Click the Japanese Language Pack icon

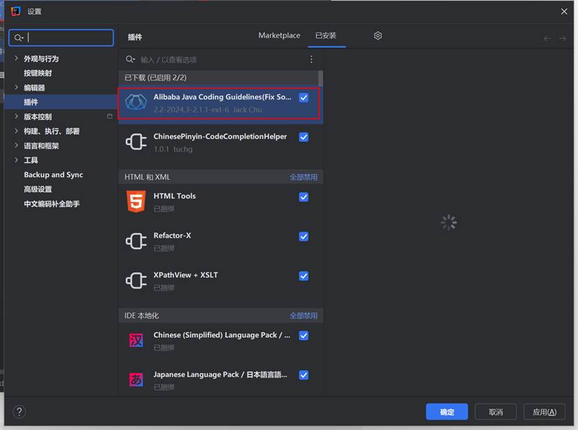click(136, 379)
